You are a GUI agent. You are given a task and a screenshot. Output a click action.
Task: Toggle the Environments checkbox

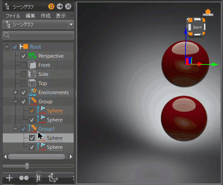click(x=23, y=92)
